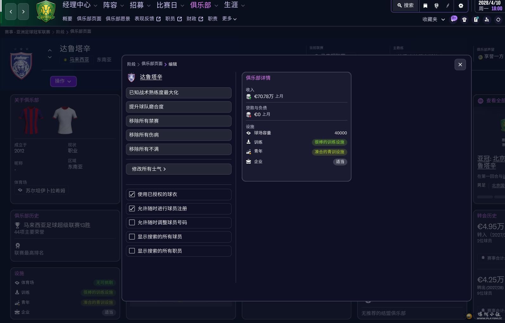Click the bookmark icon in top toolbar

[425, 6]
